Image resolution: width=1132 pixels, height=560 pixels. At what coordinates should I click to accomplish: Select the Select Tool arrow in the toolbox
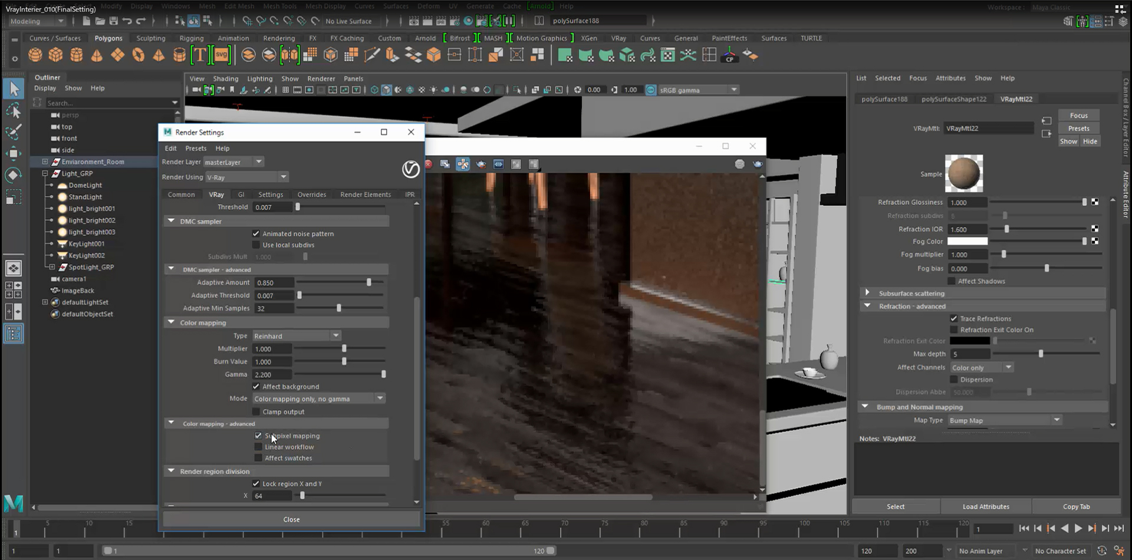tap(14, 89)
